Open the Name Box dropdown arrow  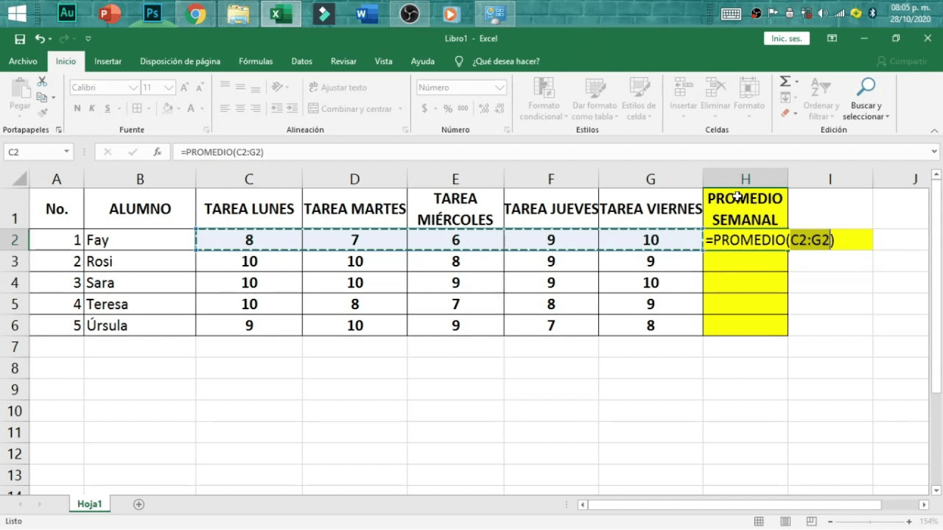66,152
